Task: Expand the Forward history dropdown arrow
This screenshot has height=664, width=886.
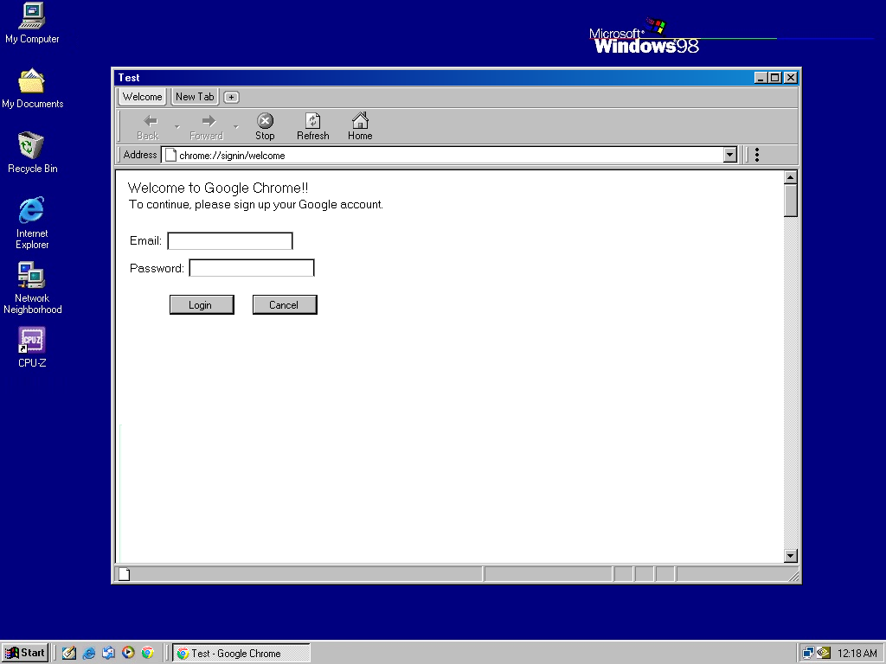Action: (235, 126)
